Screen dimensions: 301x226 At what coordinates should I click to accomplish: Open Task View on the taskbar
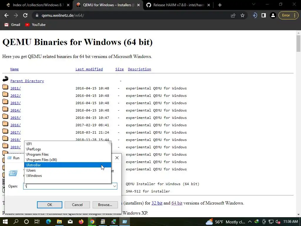click(37, 222)
